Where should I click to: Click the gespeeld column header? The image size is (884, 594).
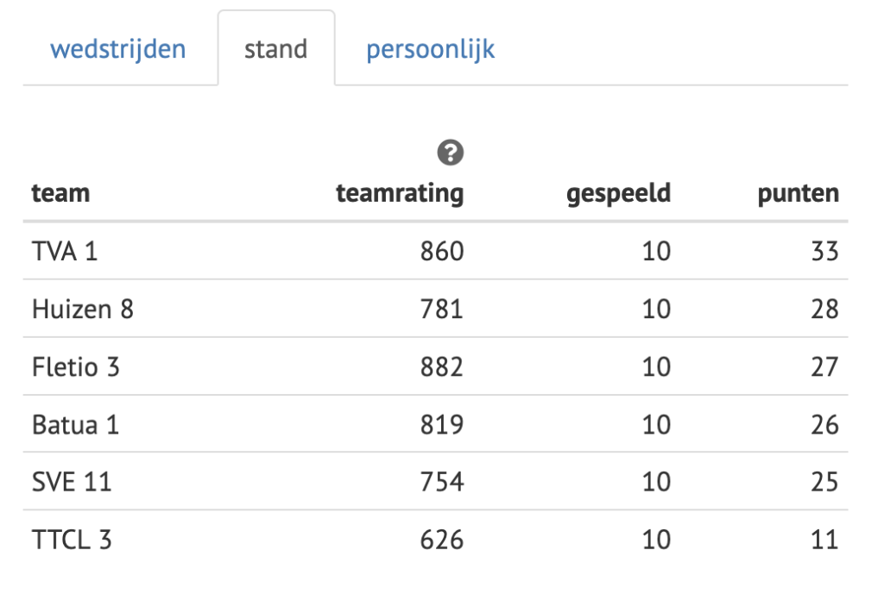click(618, 193)
